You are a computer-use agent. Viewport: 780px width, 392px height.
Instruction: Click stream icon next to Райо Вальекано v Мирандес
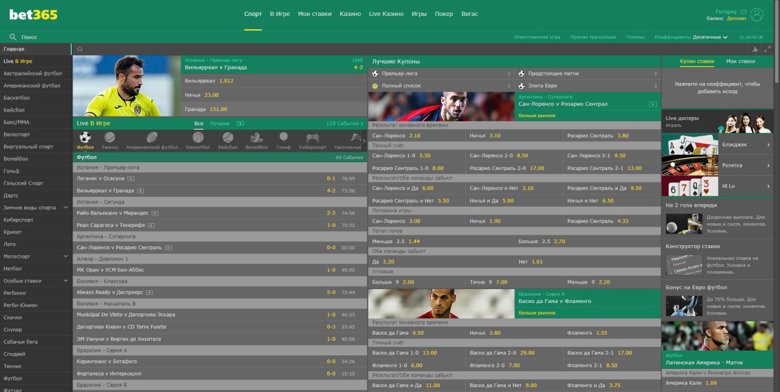[155, 213]
